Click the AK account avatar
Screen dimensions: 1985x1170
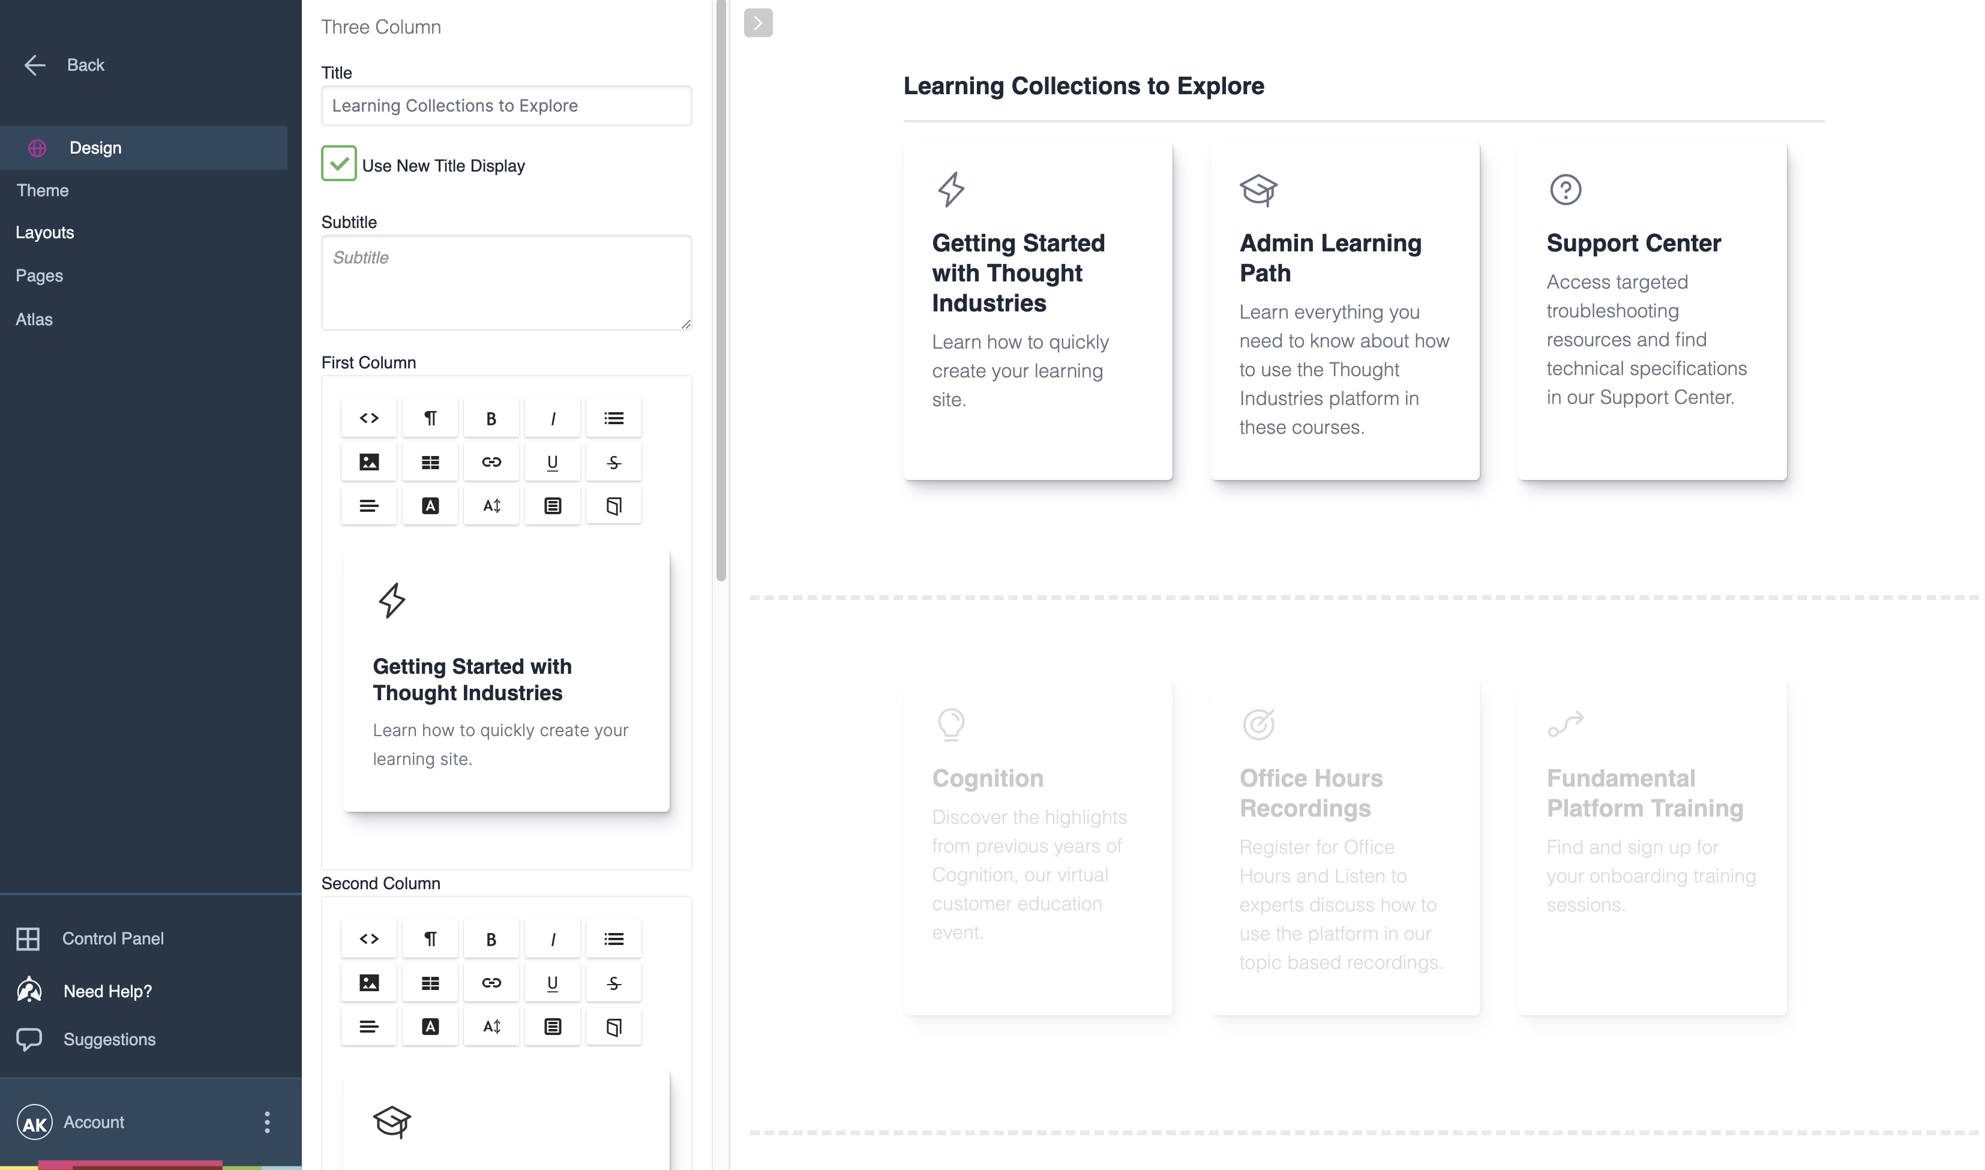point(35,1123)
